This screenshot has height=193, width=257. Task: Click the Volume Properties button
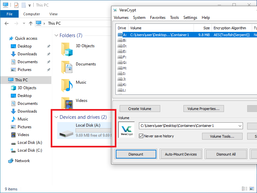(x=203, y=109)
